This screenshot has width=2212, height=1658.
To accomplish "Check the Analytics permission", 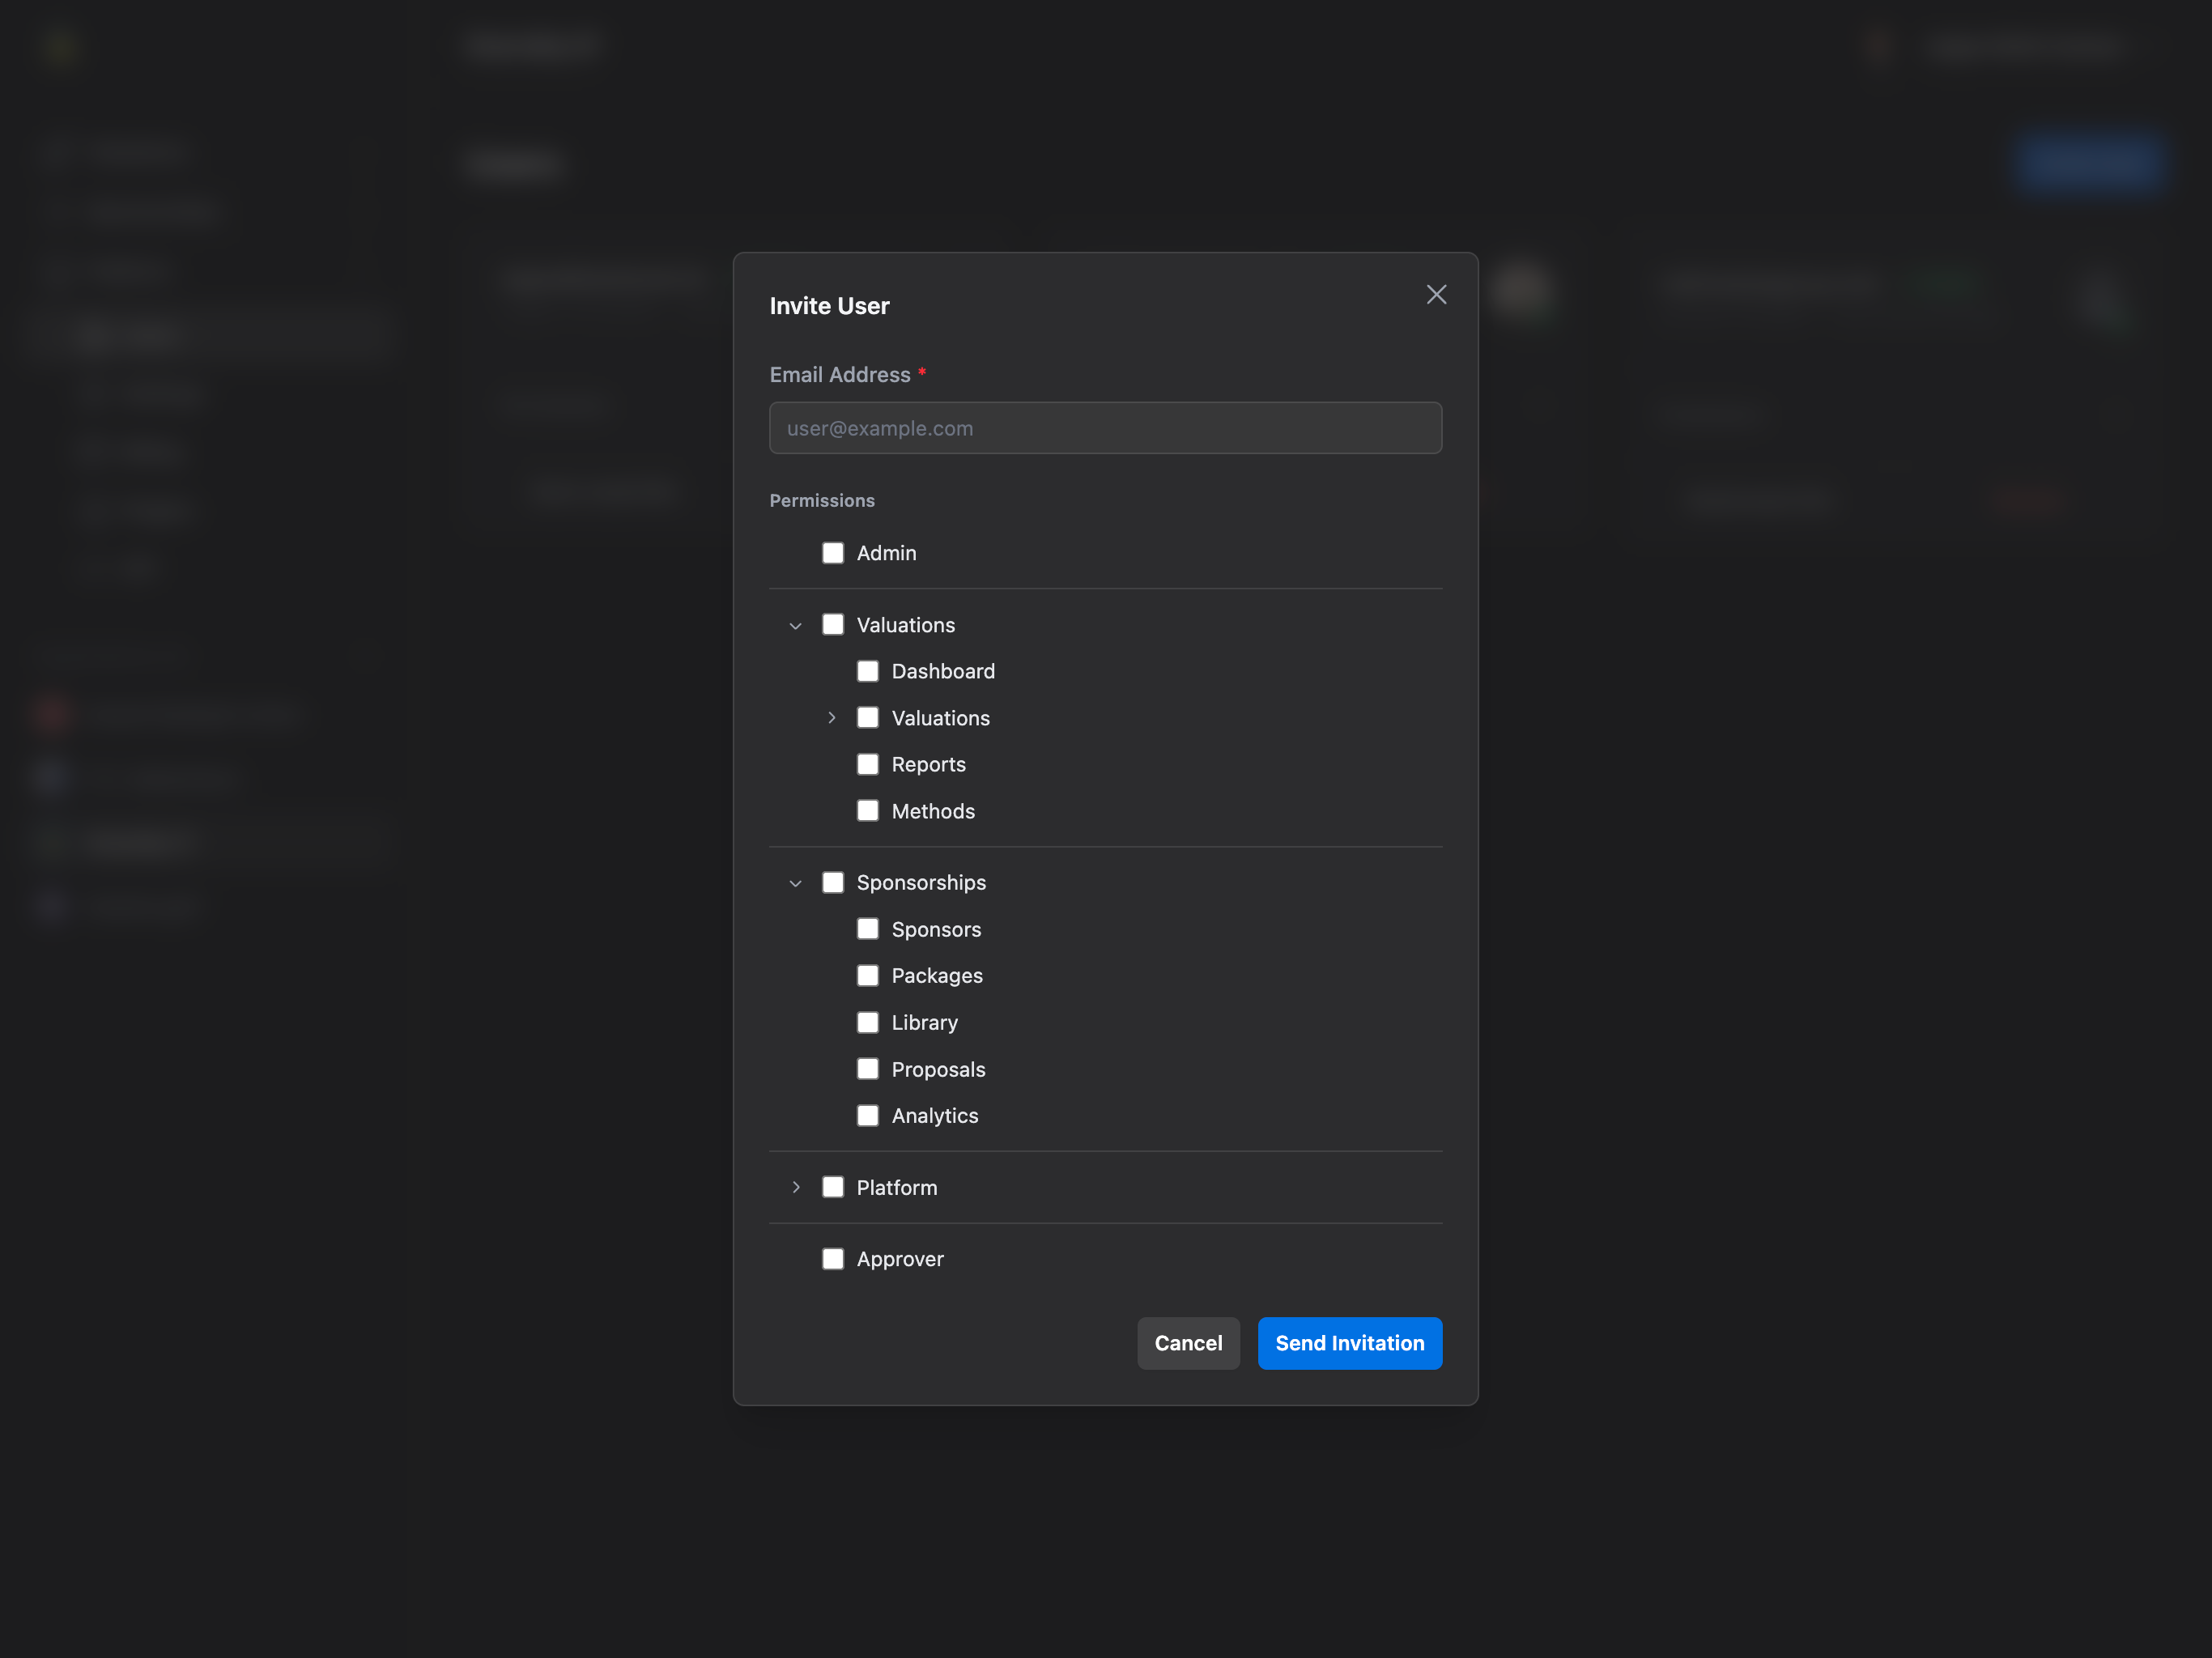I will tap(867, 1115).
